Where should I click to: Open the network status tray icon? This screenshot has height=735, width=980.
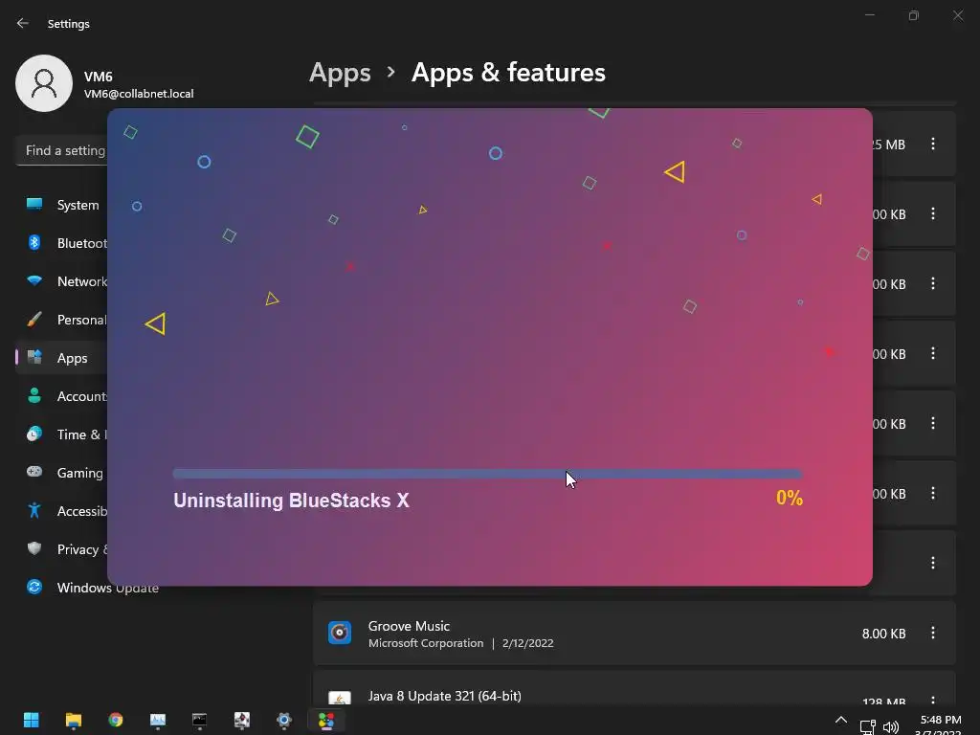point(867,727)
